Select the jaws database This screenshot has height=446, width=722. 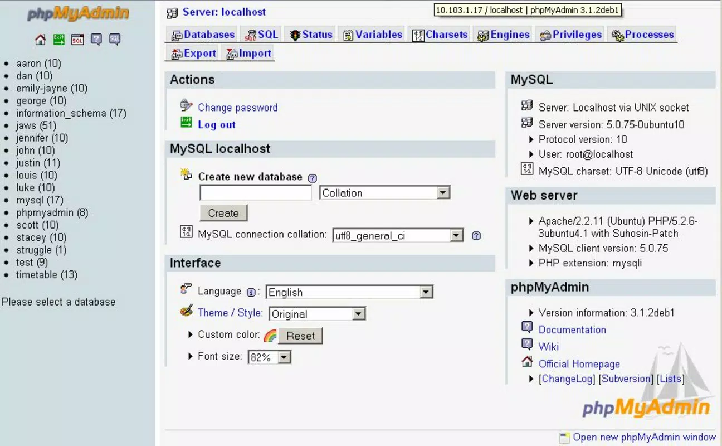pyautogui.click(x=36, y=125)
